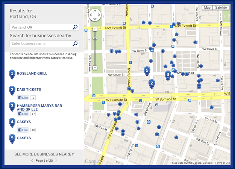This screenshot has height=169, width=235.
Task: Open the CASEYS listing numbered 5
Action: coord(24,138)
